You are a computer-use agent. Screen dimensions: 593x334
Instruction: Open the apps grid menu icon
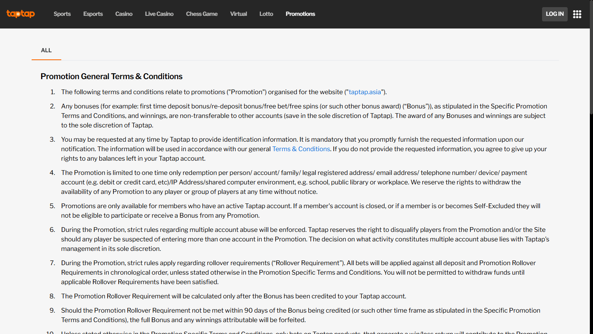click(x=577, y=14)
